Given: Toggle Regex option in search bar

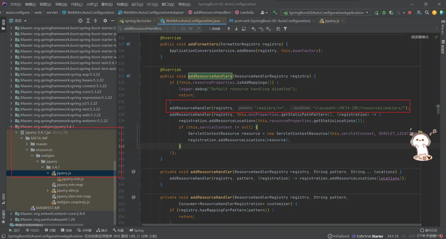Looking at the screenshot, I should coord(198,29).
